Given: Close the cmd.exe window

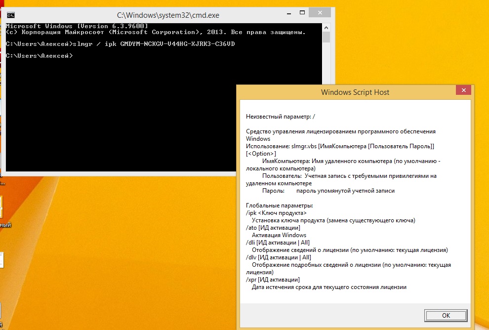Looking at the screenshot, I should click(320, 12).
